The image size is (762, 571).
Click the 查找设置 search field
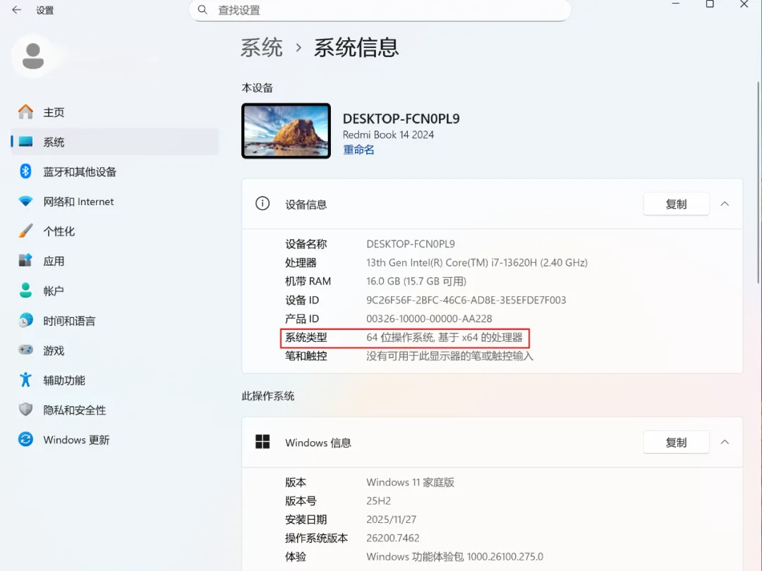[x=380, y=10]
